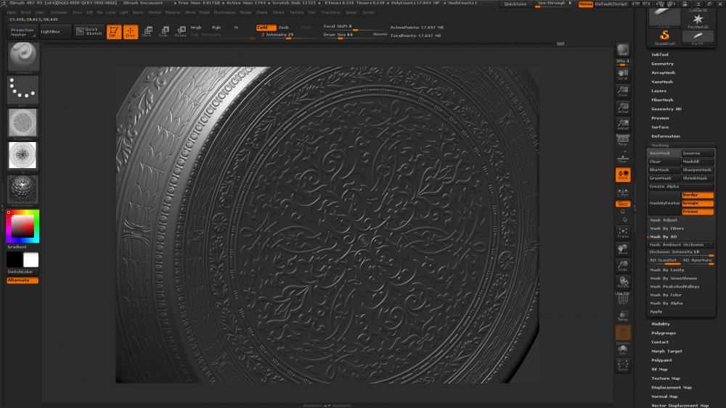Viewport: 726px width, 408px height.
Task: Open the Document menu
Action: click(59, 12)
